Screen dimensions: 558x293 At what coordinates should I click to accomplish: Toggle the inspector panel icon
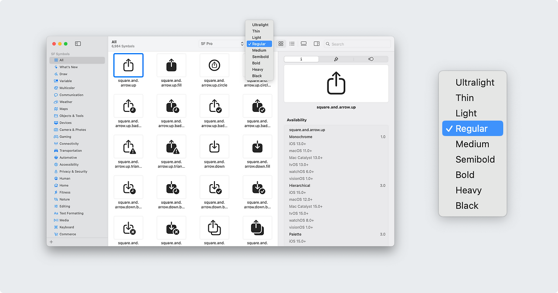[x=317, y=44]
